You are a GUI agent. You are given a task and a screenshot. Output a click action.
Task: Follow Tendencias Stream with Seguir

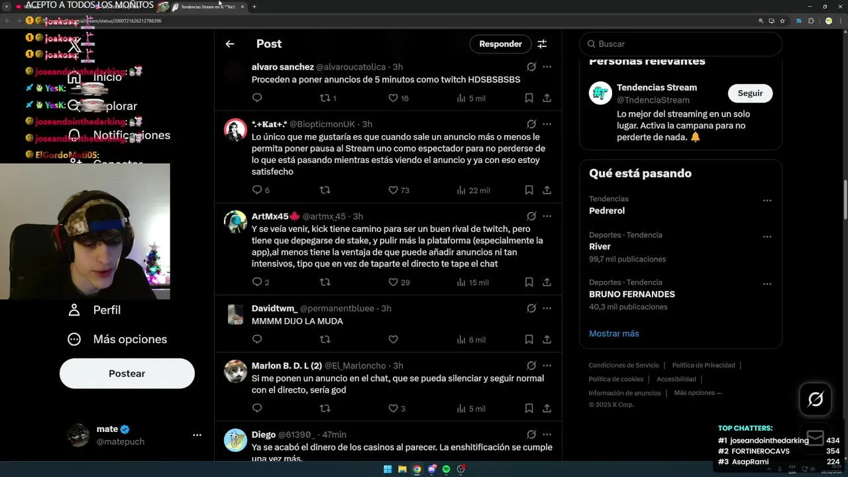[x=750, y=93]
